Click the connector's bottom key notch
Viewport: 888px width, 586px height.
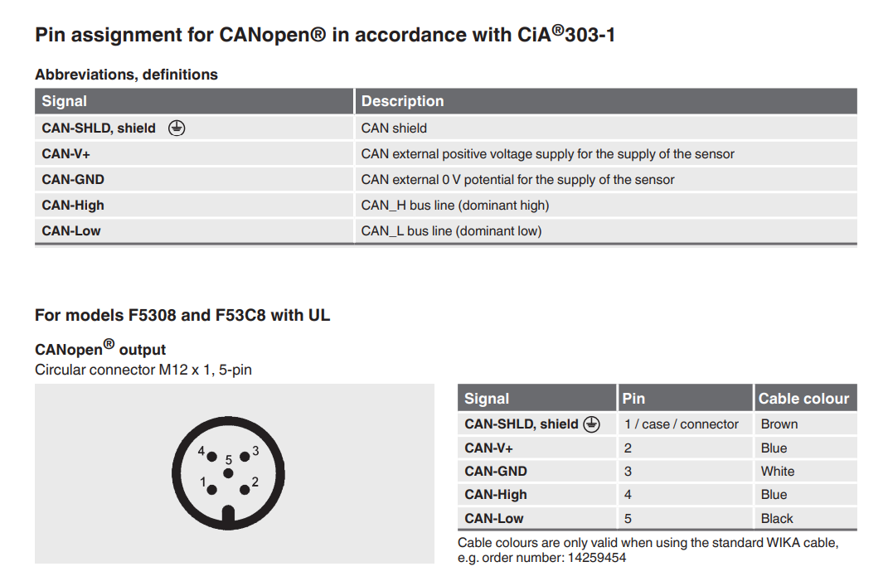[228, 515]
